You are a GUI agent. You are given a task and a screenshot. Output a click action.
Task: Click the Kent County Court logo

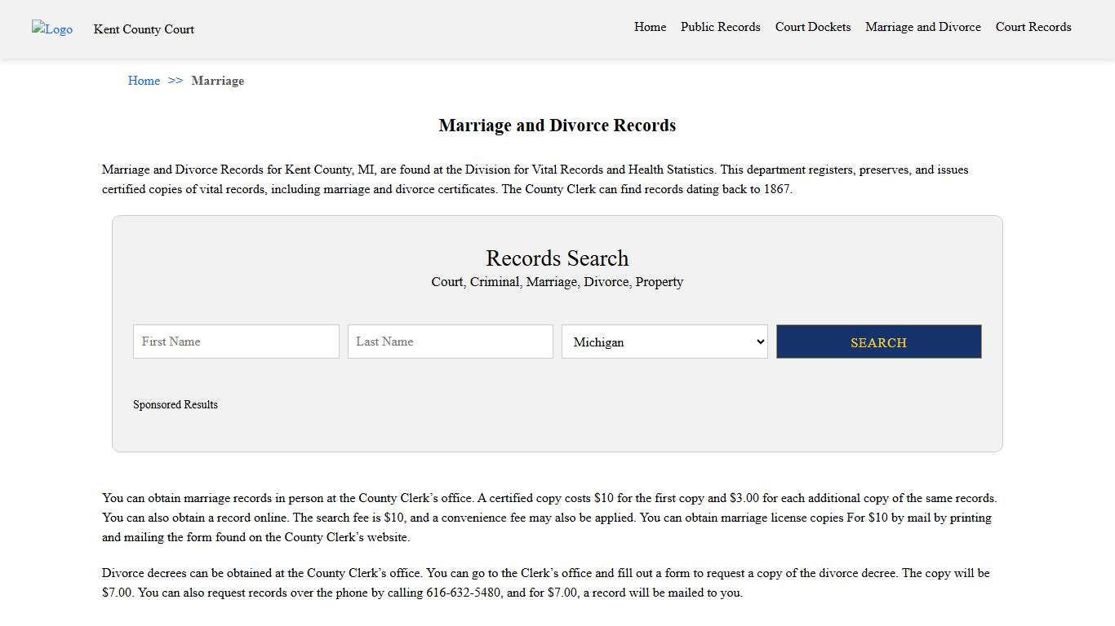(x=51, y=29)
